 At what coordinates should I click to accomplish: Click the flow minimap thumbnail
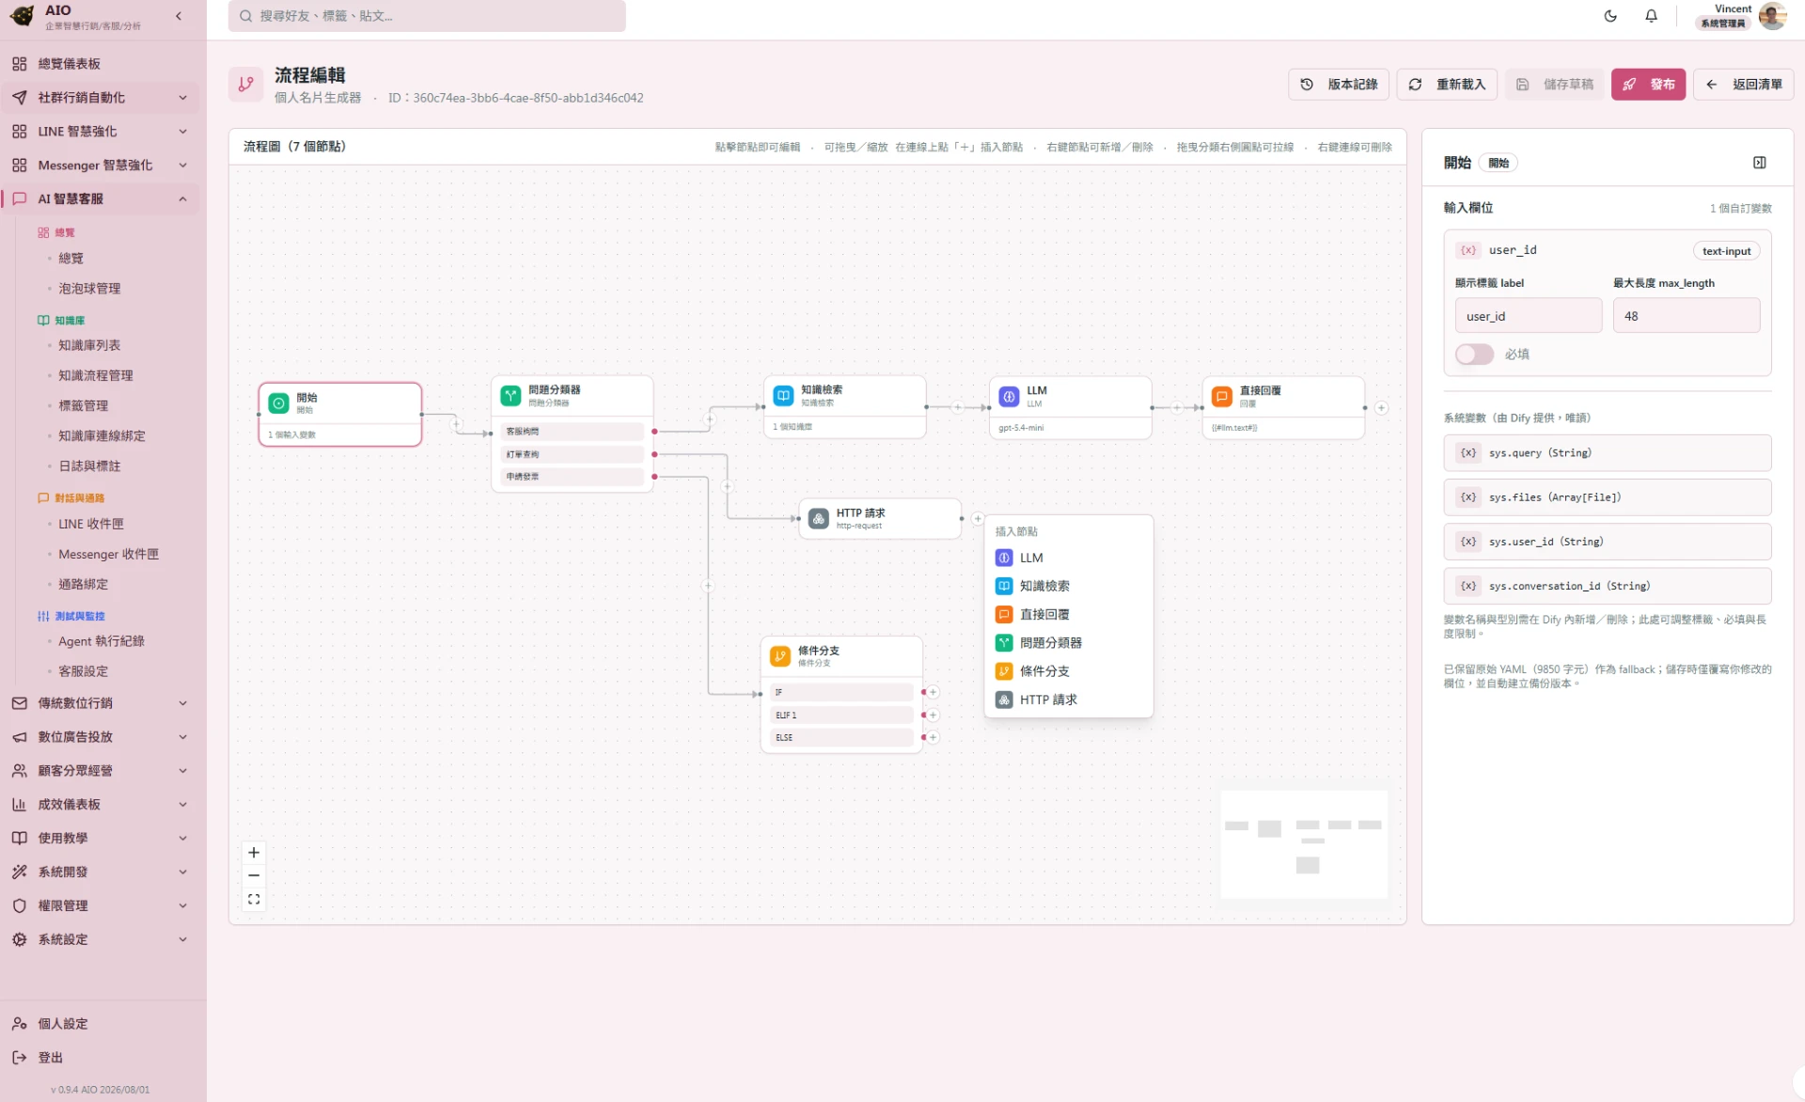[x=1304, y=844]
